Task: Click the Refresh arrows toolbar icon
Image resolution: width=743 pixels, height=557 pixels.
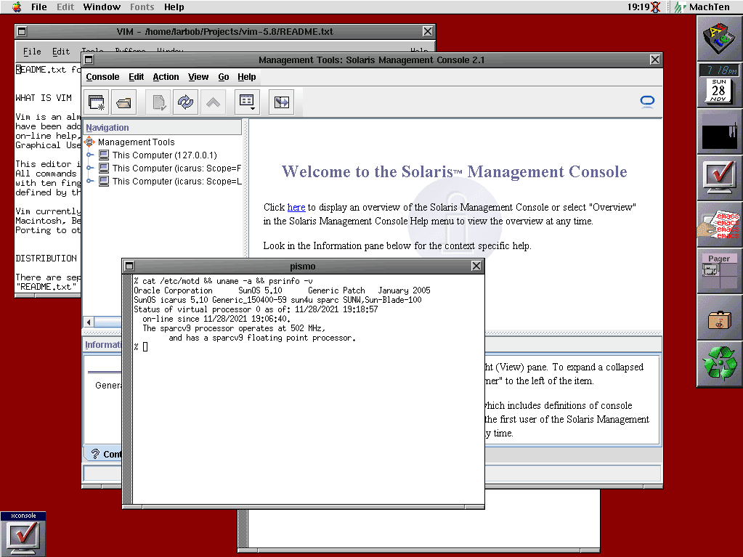Action: pos(185,102)
